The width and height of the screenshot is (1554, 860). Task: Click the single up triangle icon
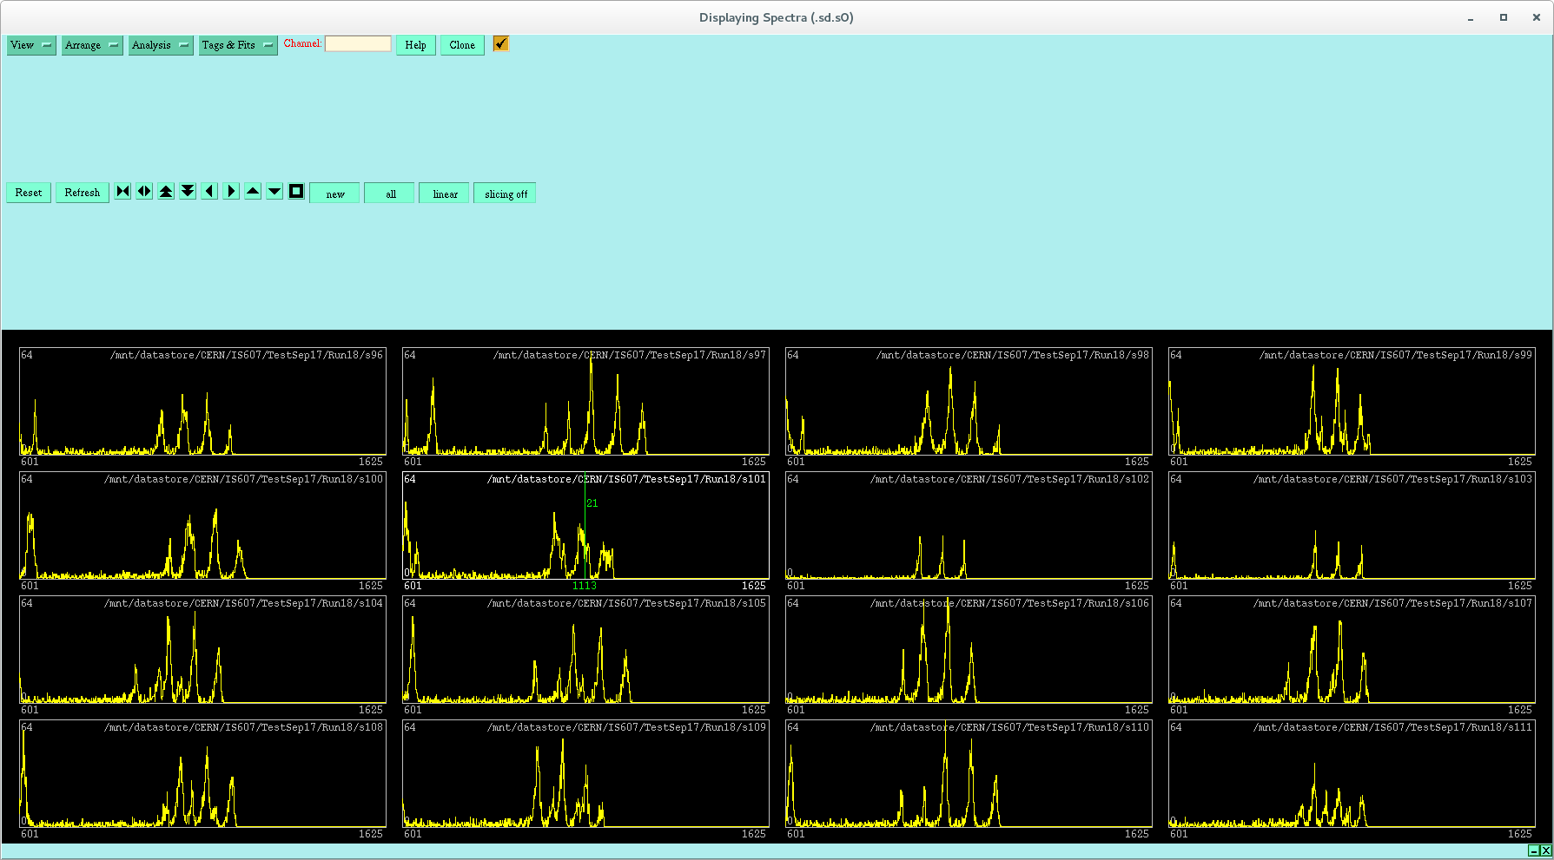(253, 192)
